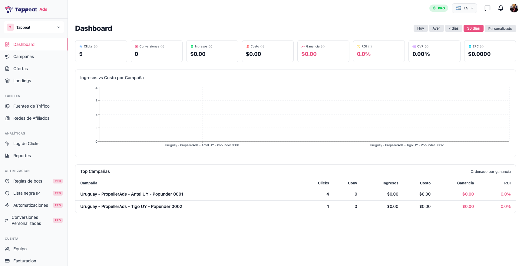Click PRO badge next to Reglas de bots

click(x=58, y=181)
